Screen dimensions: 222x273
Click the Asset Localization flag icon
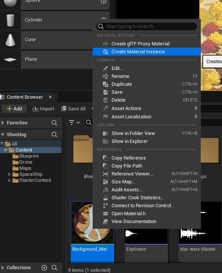pos(106,117)
